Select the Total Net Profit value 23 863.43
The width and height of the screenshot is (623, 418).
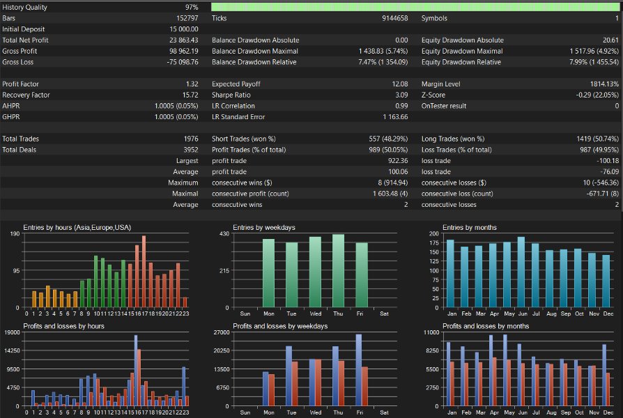click(x=183, y=40)
